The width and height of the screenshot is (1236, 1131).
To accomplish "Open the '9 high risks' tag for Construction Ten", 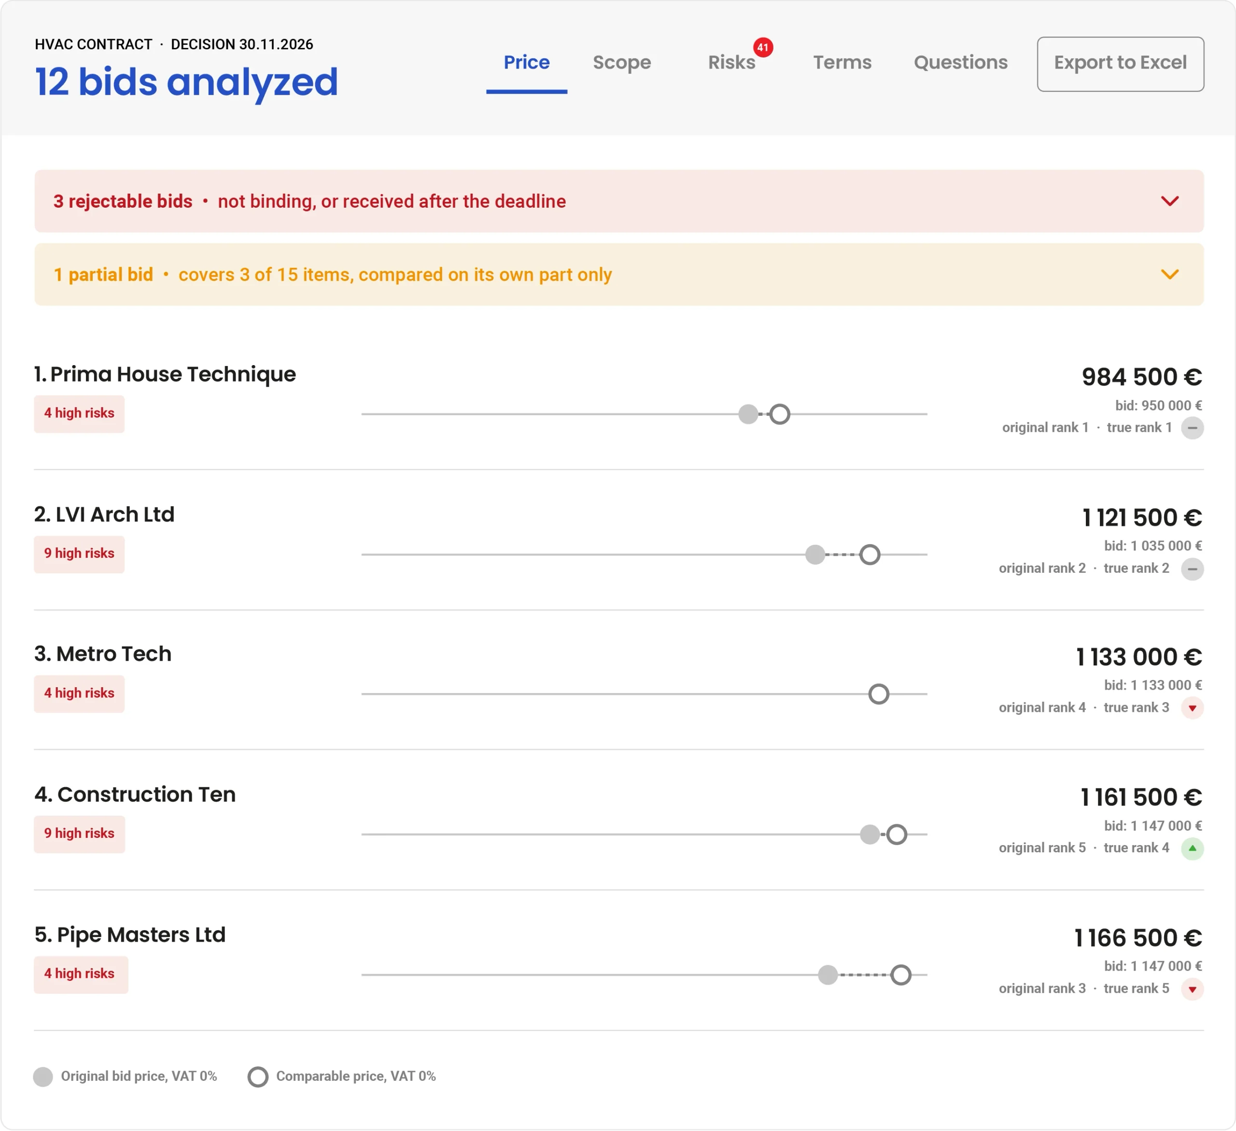I will (x=79, y=834).
